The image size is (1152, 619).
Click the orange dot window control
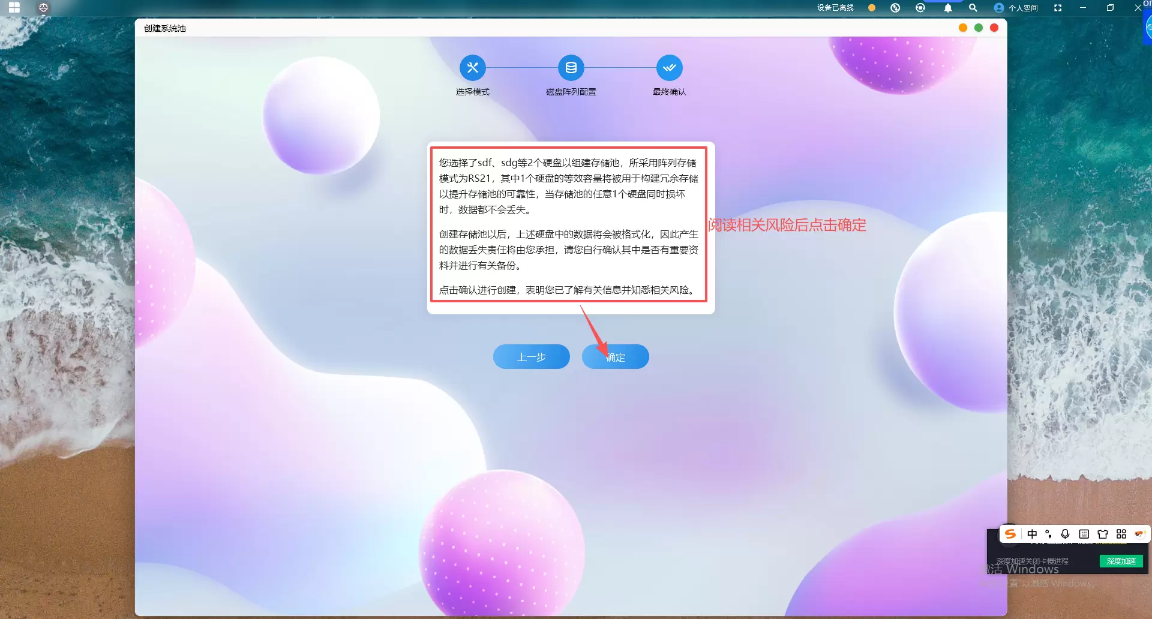click(x=962, y=28)
